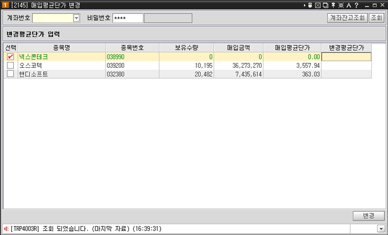This screenshot has width=388, height=235.
Task: Click stock code 039200
Action: (x=116, y=65)
